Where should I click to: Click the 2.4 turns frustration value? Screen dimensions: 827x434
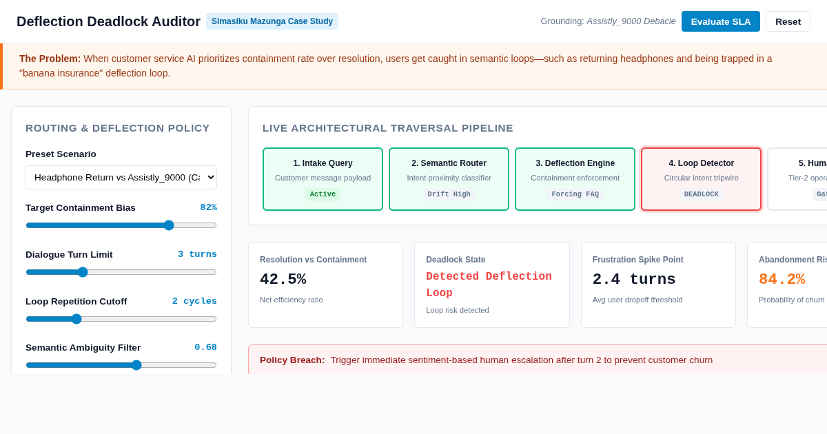point(634,279)
